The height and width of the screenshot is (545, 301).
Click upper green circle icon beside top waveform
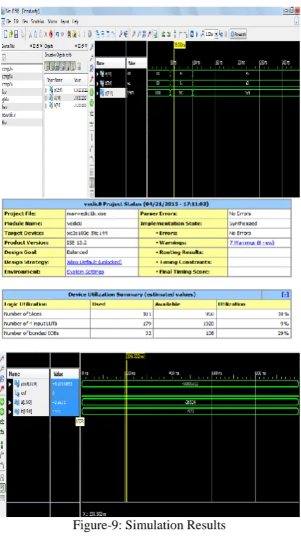coord(92,92)
